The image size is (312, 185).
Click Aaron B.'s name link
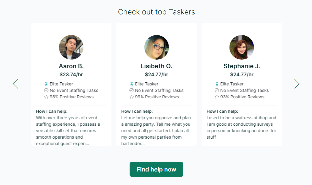click(x=71, y=66)
